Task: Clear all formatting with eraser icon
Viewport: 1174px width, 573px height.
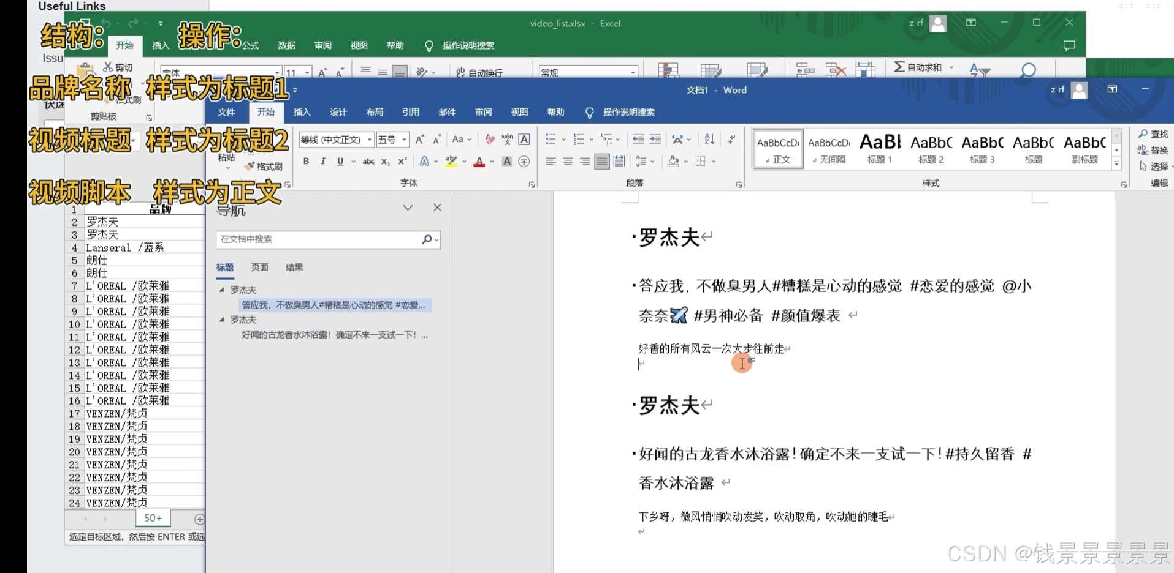Action: [490, 140]
